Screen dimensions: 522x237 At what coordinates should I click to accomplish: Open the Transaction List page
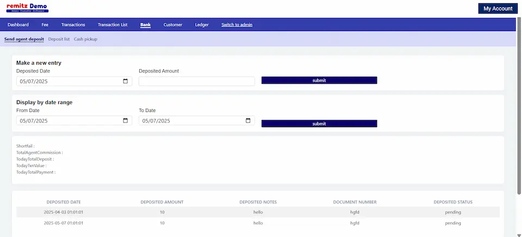coord(113,24)
